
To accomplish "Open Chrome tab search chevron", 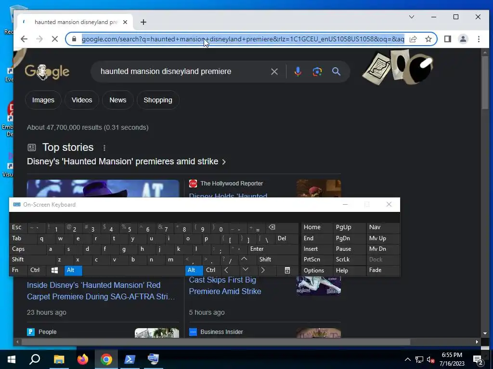I will pos(412,17).
